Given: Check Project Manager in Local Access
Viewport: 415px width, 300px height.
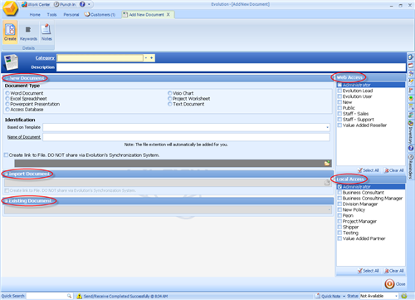Looking at the screenshot, I should coord(339,221).
